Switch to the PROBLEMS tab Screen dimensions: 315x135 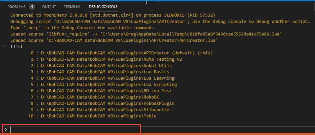pyautogui.click(x=16, y=7)
